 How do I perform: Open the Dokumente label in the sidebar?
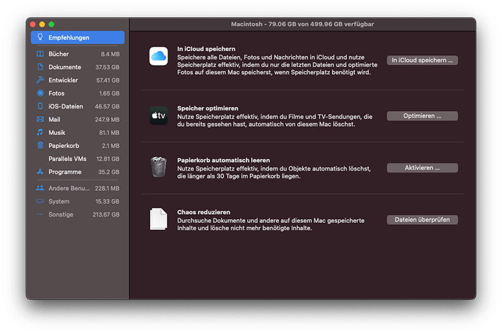point(65,67)
